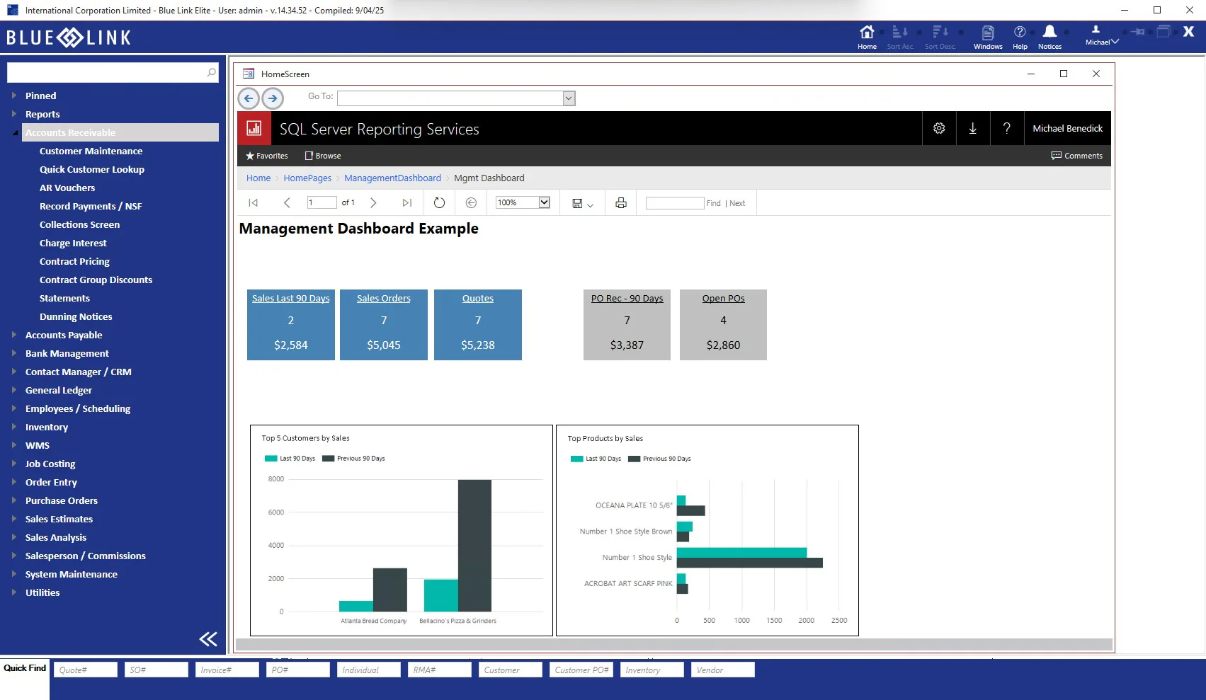Open Customer Maintenance in sidebar
The height and width of the screenshot is (700, 1206).
pyautogui.click(x=91, y=151)
